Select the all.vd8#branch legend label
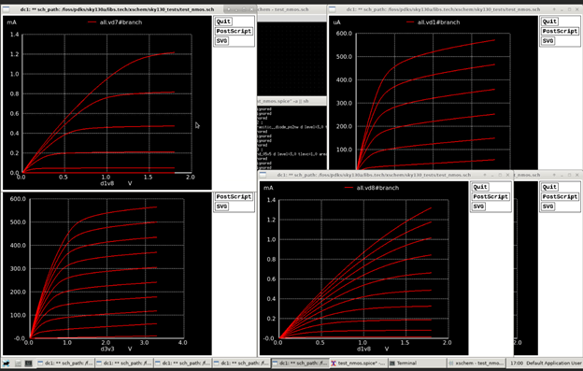583x371 pixels. pos(377,188)
